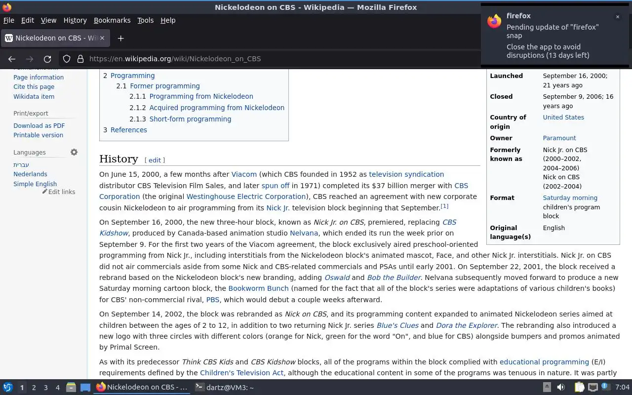Open Westinghouse Electric Corporation link
The width and height of the screenshot is (632, 395).
(246, 197)
